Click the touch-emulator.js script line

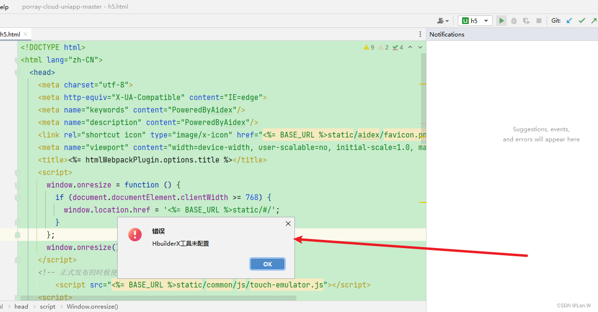[213, 285]
